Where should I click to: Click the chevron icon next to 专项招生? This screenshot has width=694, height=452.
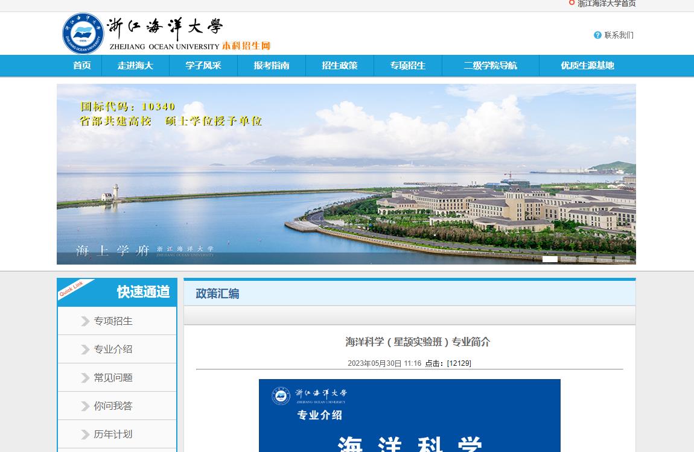click(x=85, y=321)
